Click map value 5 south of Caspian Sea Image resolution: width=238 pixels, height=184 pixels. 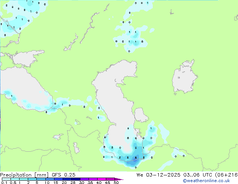(128, 158)
